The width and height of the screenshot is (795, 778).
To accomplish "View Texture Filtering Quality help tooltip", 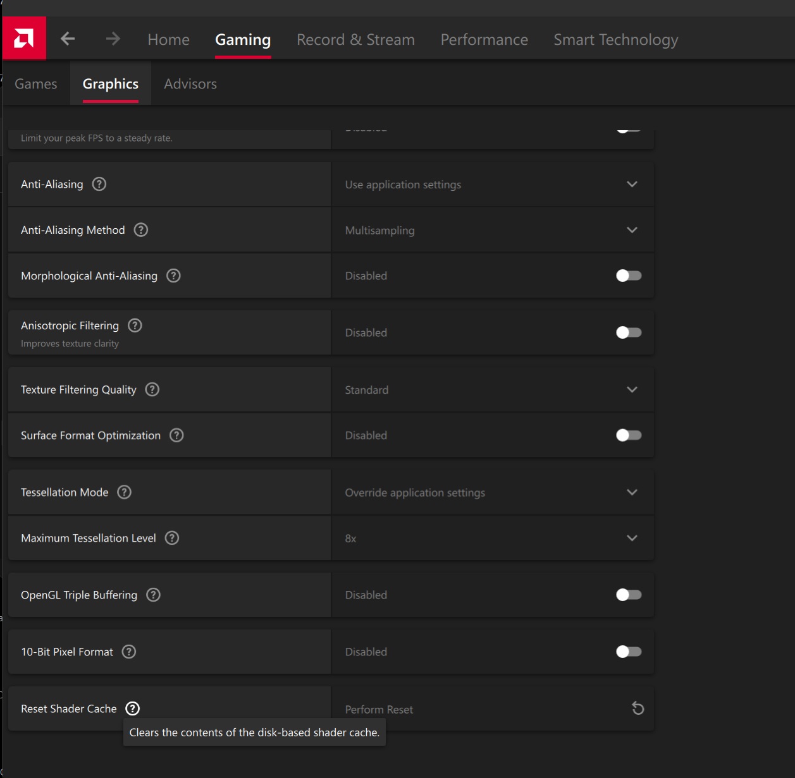I will (152, 389).
